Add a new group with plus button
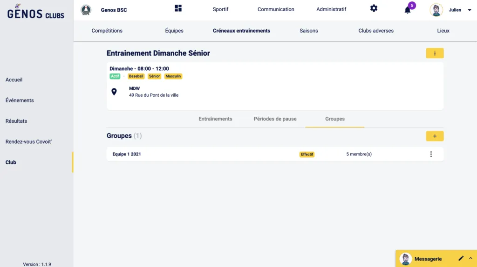Screen dimensions: 477x267 [x=435, y=136]
